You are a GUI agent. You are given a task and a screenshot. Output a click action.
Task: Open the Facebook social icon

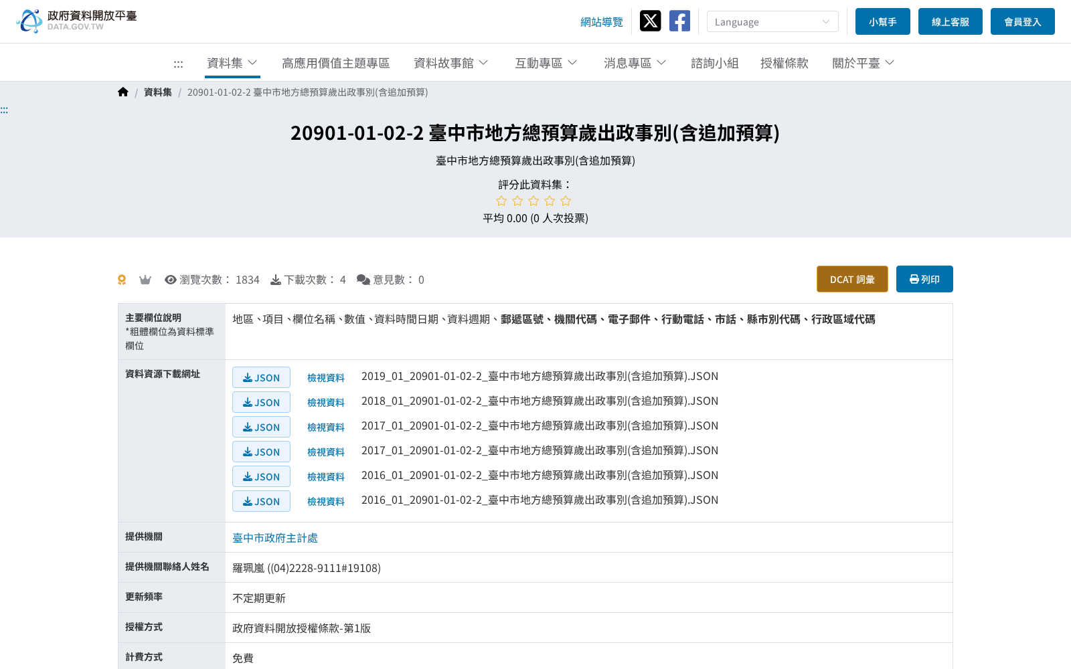click(x=679, y=21)
